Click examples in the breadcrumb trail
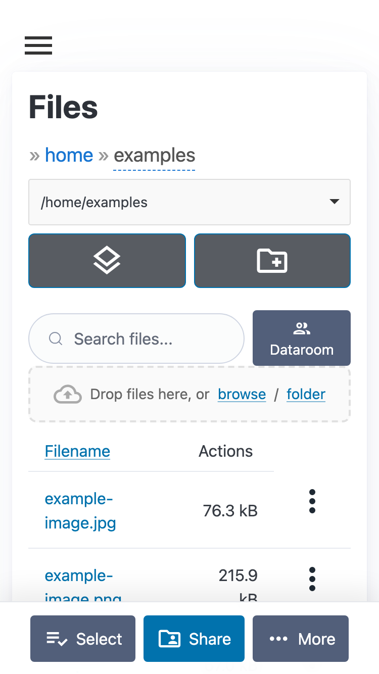 [154, 155]
